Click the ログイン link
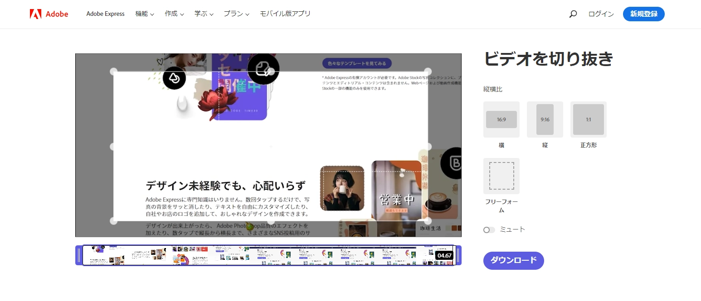 tap(601, 14)
